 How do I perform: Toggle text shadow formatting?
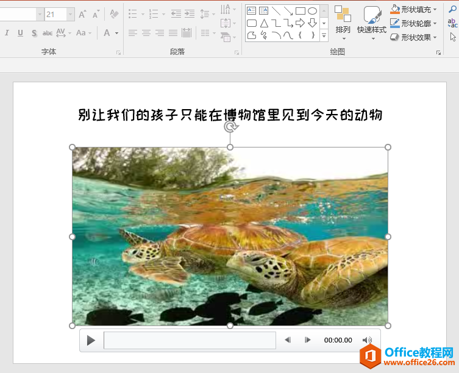[x=34, y=33]
